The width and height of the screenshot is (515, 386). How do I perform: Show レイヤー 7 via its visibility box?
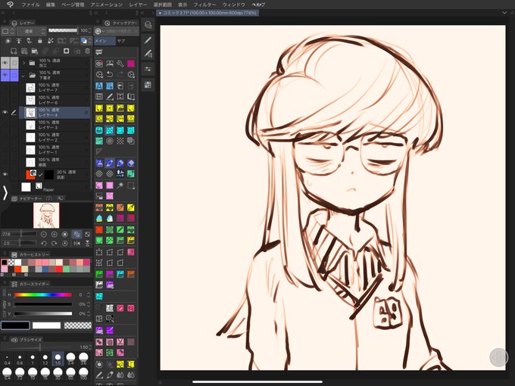click(x=5, y=88)
